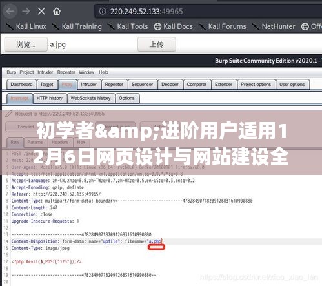Open the Repeater menu in the menu bar
322x286 pixels.
(x=66, y=72)
